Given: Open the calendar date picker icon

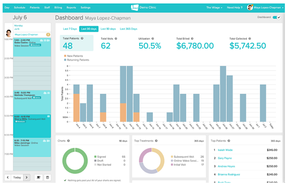Looking at the screenshot, I should click(x=47, y=177).
